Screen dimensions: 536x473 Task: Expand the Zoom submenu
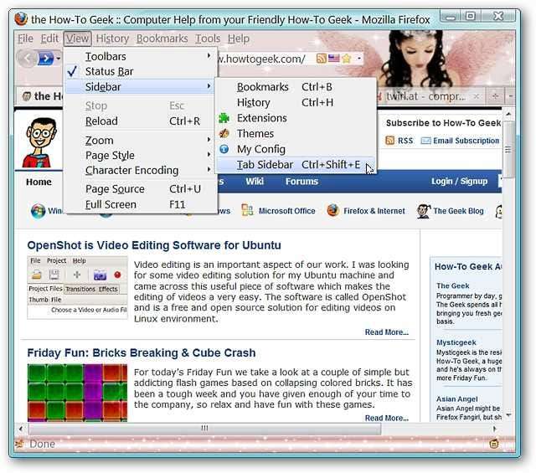[141, 140]
